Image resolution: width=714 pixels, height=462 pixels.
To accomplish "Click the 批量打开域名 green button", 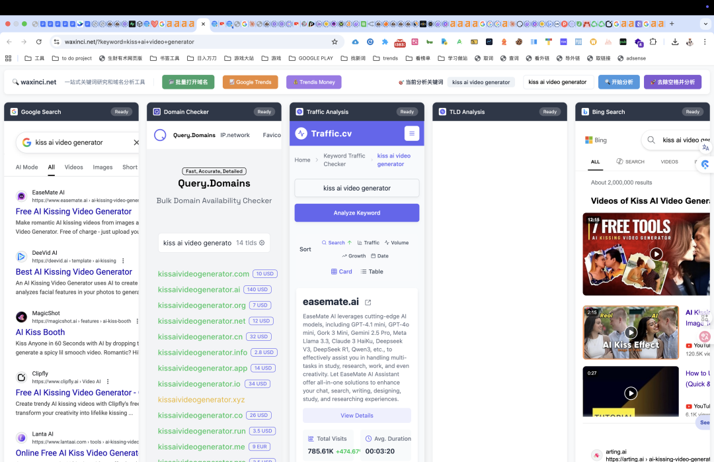I will [x=188, y=82].
